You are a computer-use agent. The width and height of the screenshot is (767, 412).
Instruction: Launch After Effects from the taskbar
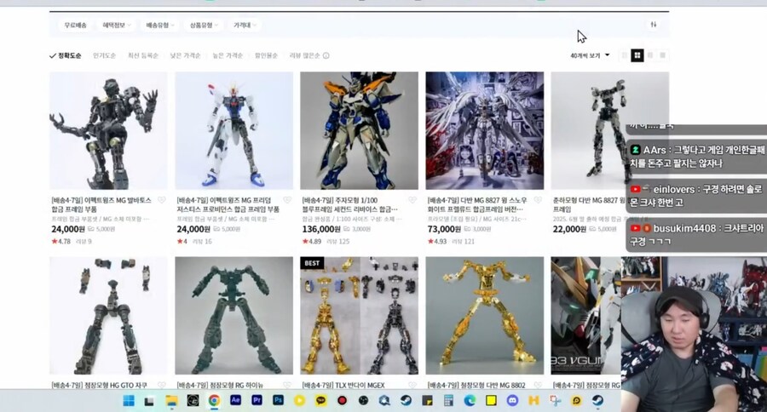(x=235, y=400)
